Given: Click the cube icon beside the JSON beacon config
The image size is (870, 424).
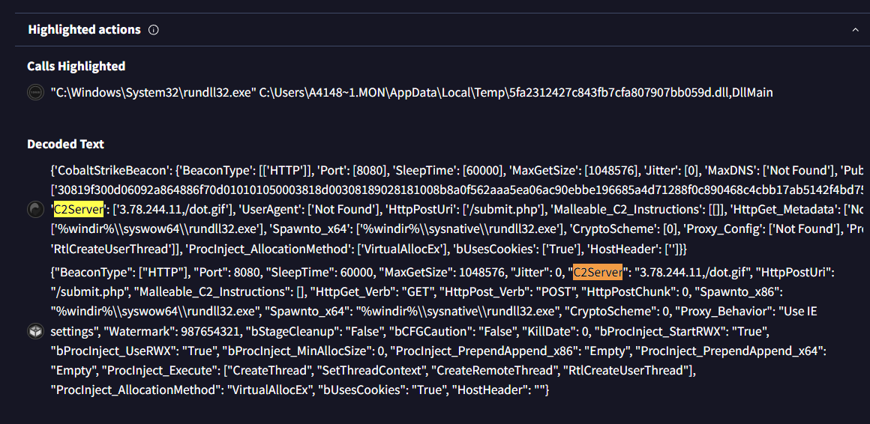Looking at the screenshot, I should pos(35,331).
